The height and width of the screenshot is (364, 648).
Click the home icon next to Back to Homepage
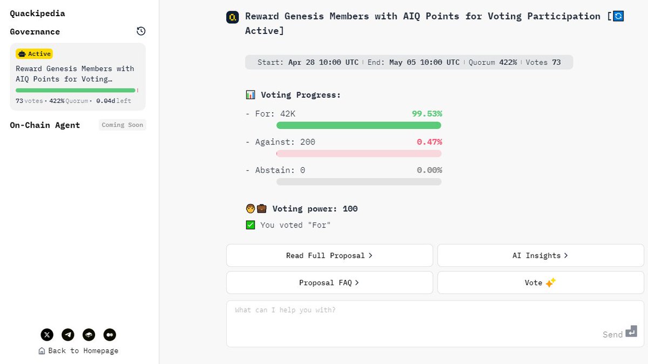(42, 351)
